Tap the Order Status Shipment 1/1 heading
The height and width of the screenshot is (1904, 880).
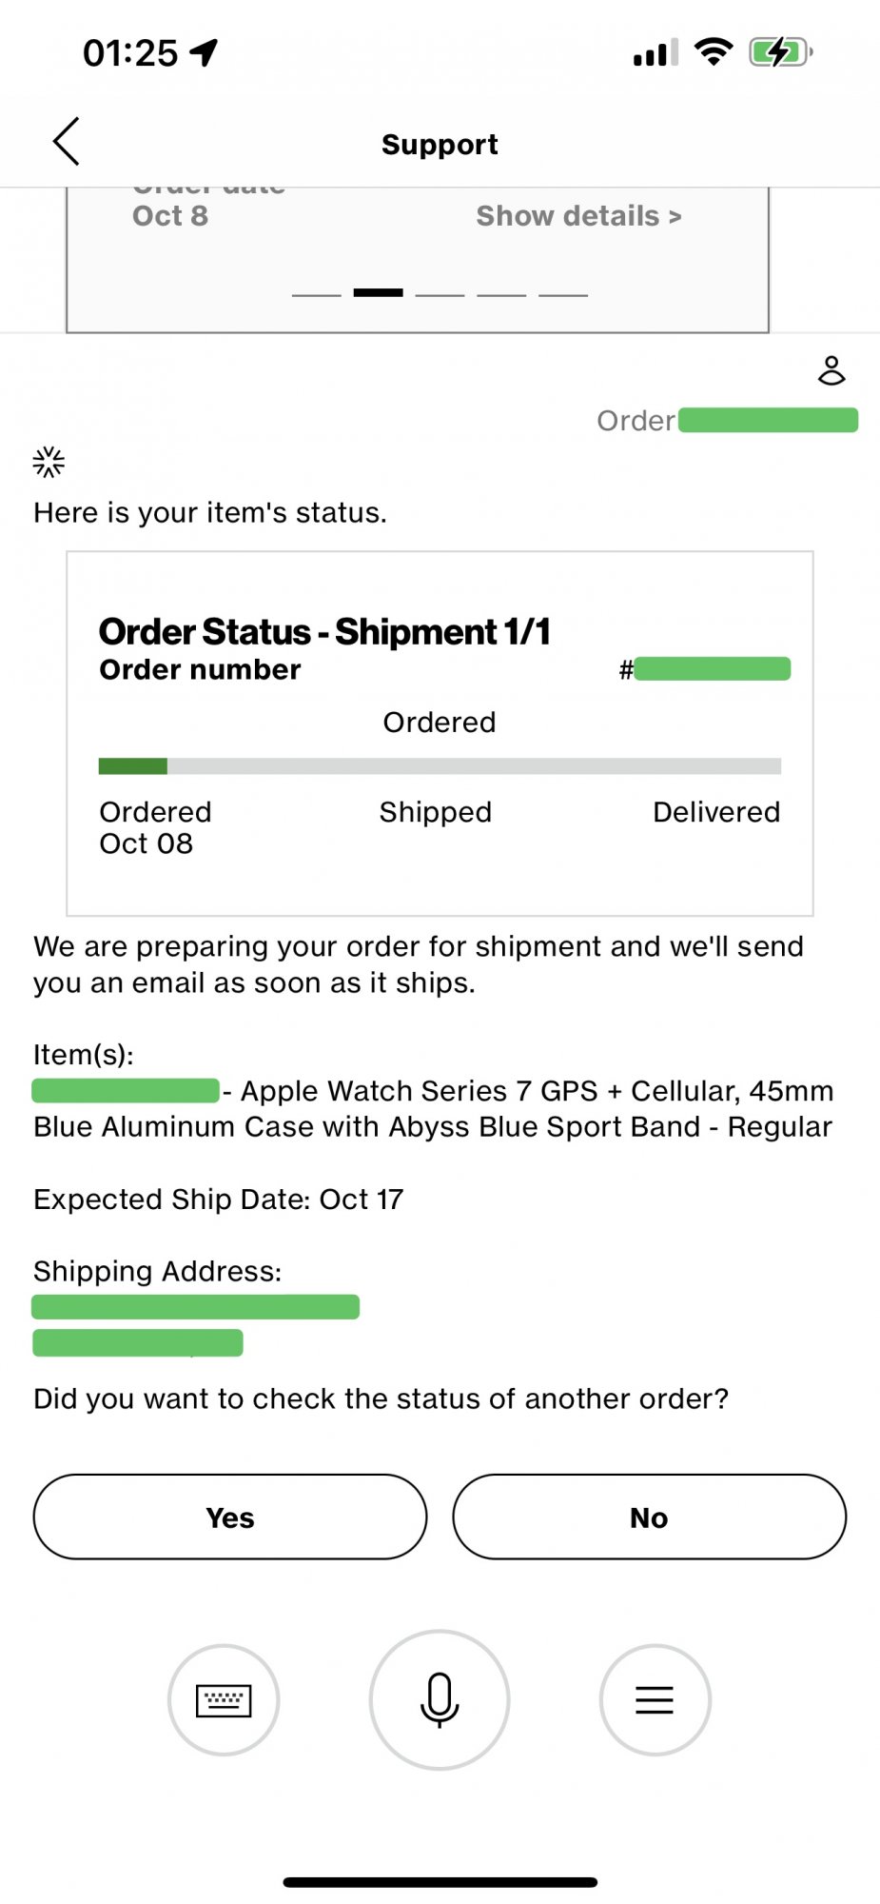coord(325,631)
